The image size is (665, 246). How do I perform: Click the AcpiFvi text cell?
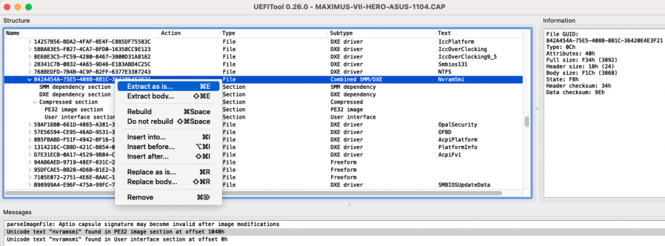[450, 154]
